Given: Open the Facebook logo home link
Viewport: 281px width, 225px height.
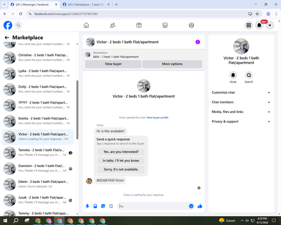Looking at the screenshot, I should (x=8, y=25).
